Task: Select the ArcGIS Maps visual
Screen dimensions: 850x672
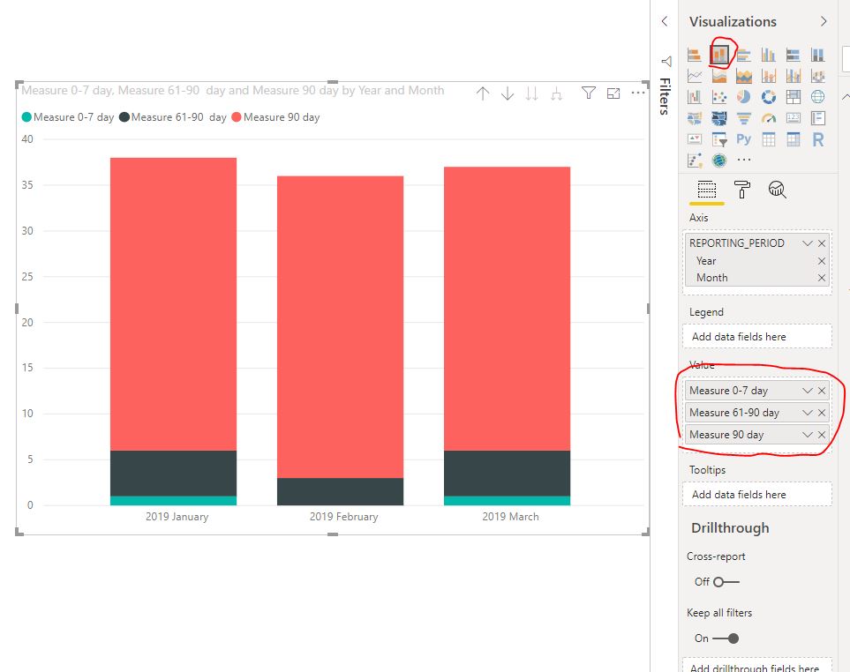Action: pyautogui.click(x=719, y=160)
